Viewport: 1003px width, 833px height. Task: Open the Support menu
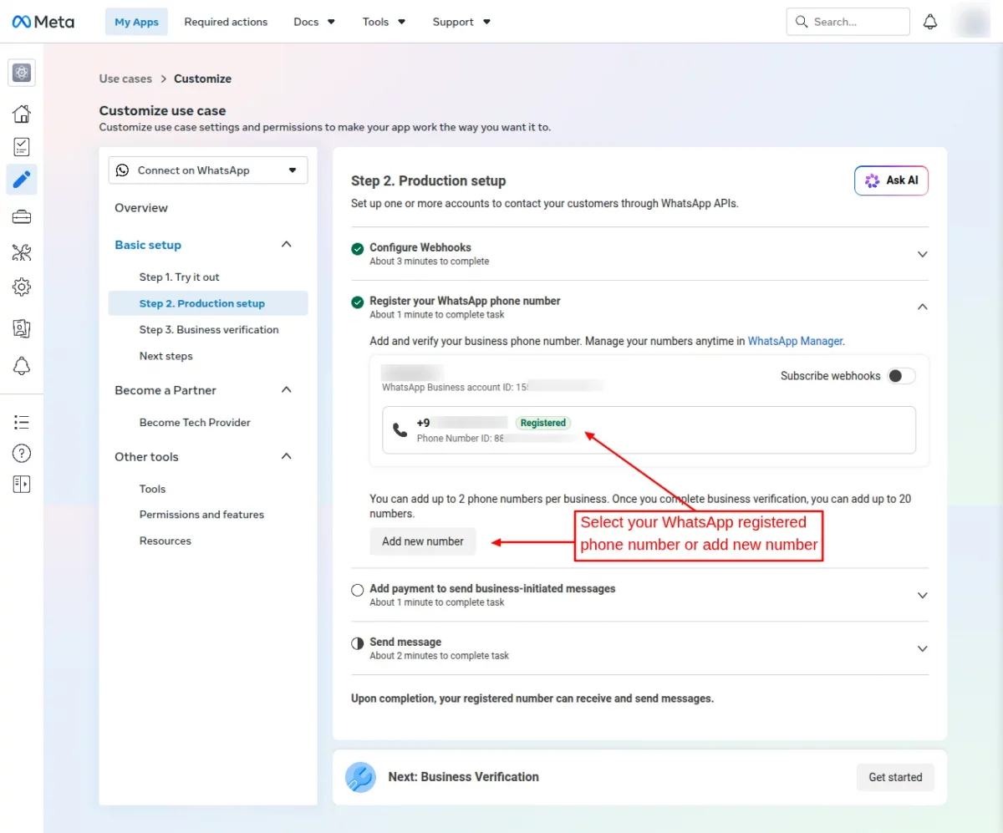click(x=461, y=22)
